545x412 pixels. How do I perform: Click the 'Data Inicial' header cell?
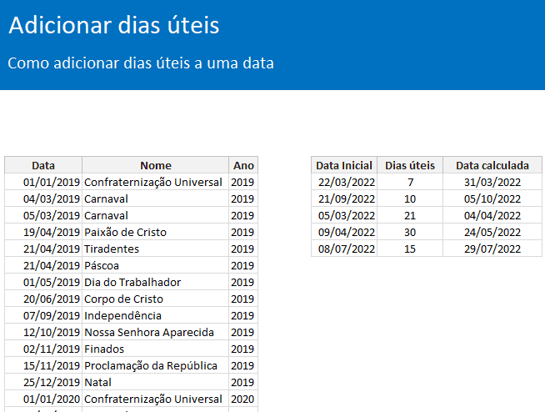[344, 165]
